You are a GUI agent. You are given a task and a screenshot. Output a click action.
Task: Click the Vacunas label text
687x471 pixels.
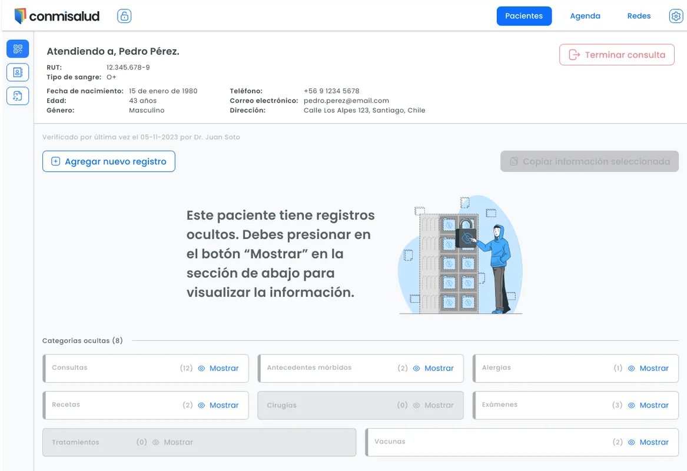390,442
